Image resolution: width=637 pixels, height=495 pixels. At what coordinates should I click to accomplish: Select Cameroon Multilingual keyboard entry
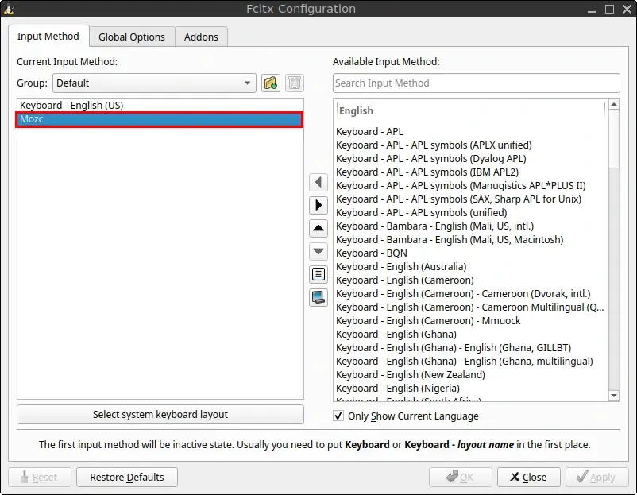(x=470, y=307)
